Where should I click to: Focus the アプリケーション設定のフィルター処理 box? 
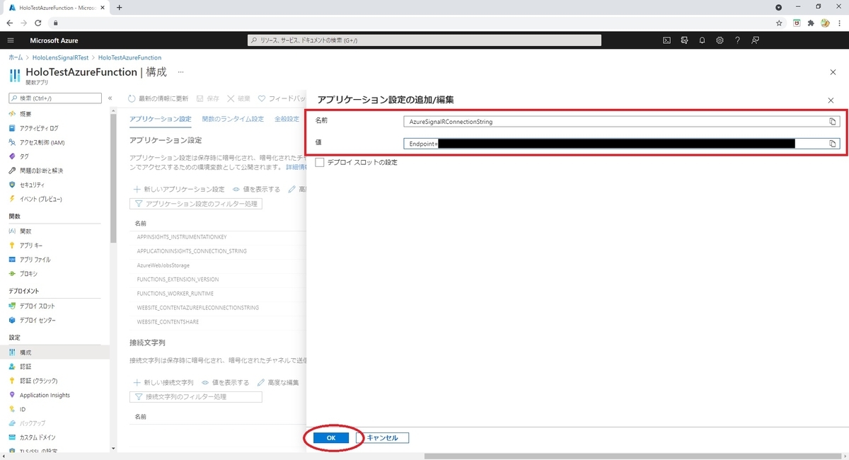pos(196,204)
